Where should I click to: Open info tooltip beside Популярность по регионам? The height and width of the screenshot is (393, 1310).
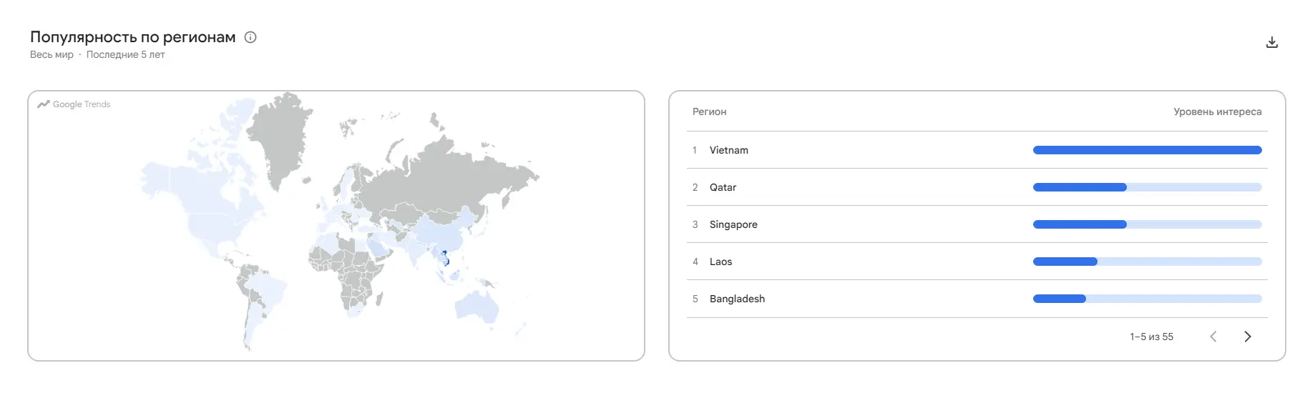pos(250,37)
